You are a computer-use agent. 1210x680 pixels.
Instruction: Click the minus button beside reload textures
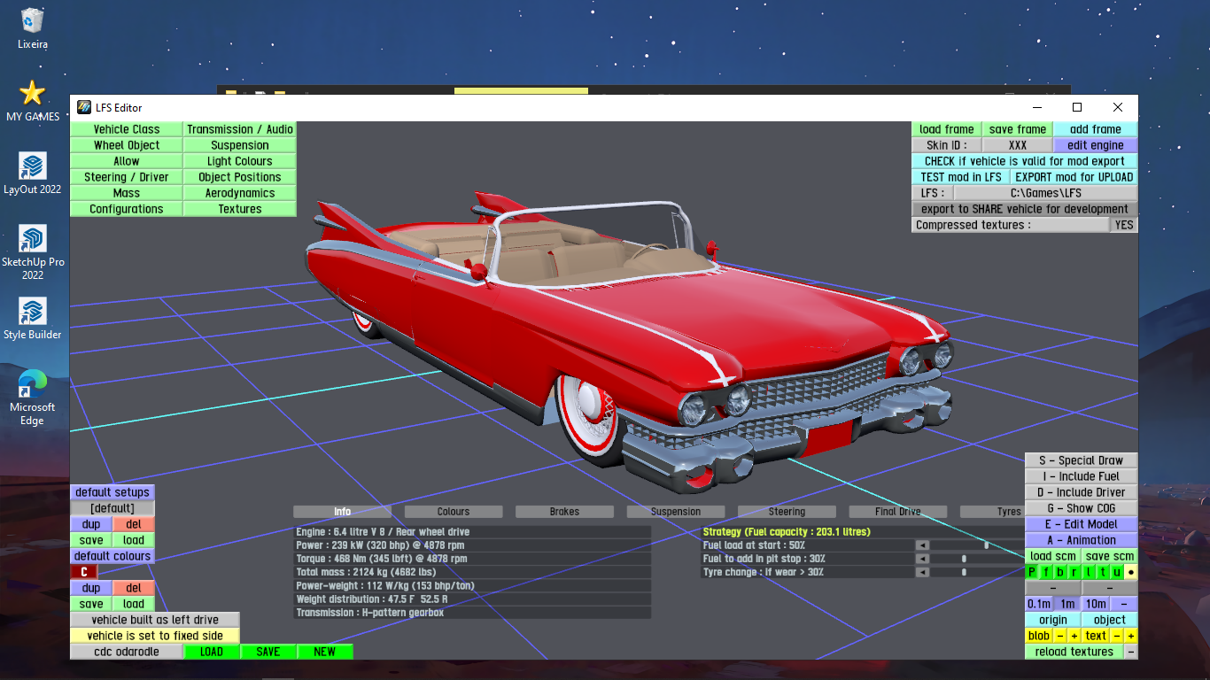pos(1131,652)
